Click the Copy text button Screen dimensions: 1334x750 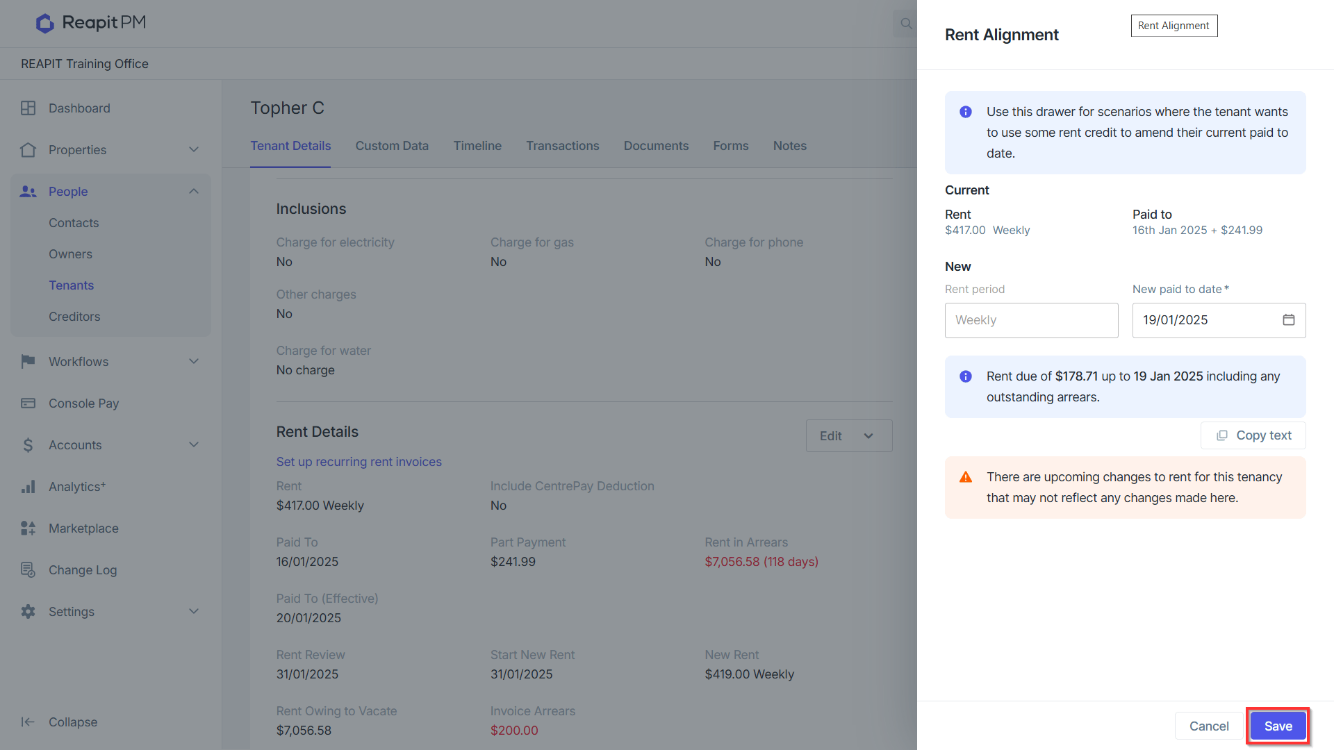point(1253,435)
